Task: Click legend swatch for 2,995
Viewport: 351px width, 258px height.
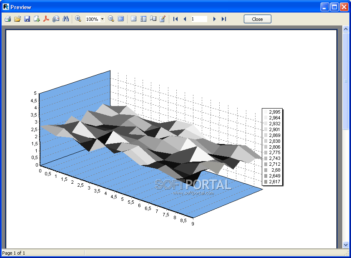Action: click(266, 112)
